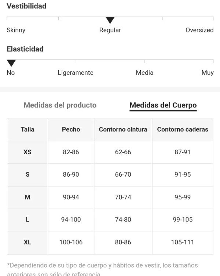Click the Contorno caderas column header

coord(183,129)
